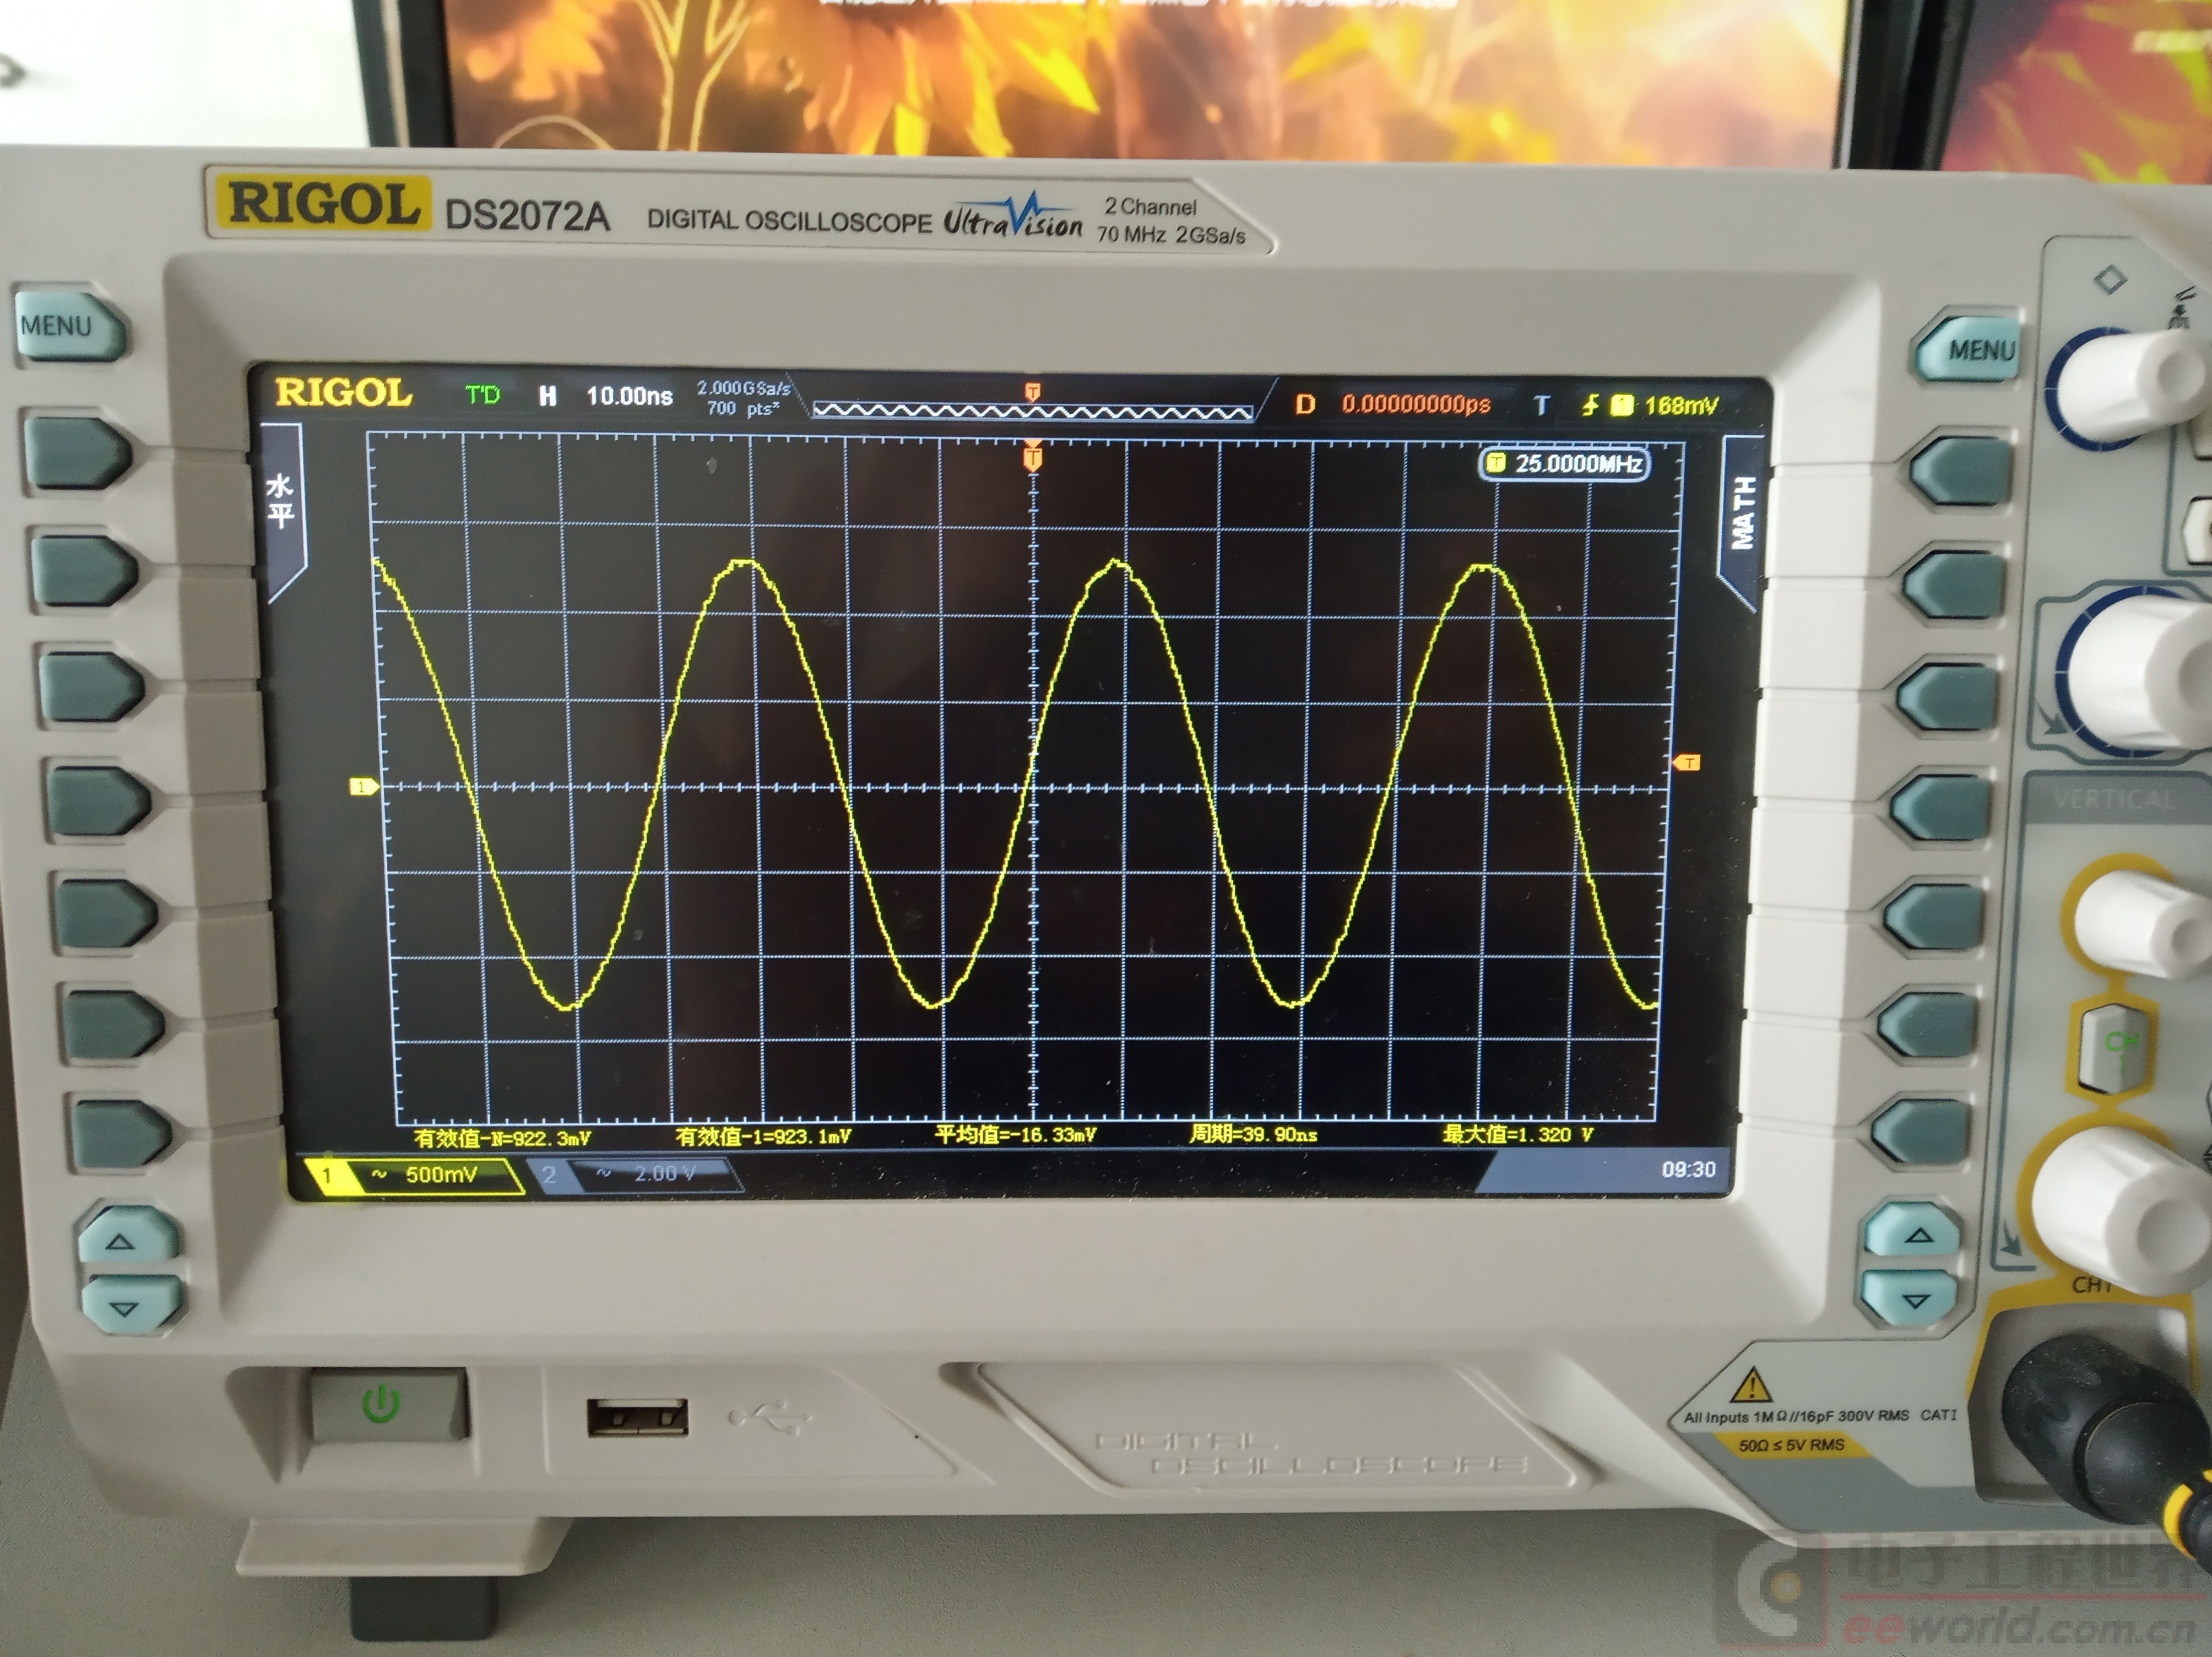
Task: Push the first left soft key below MENU
Action: pos(78,453)
